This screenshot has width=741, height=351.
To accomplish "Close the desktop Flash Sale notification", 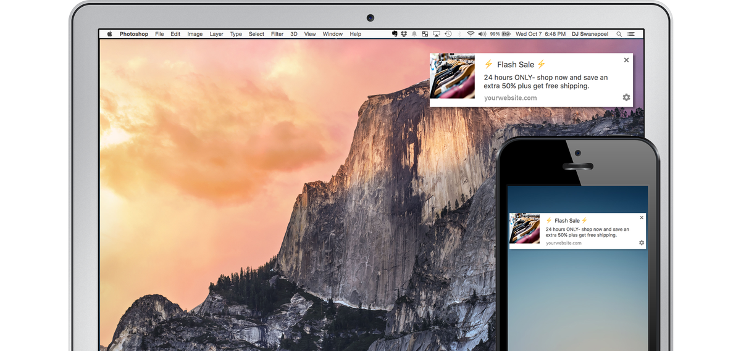I will 626,60.
